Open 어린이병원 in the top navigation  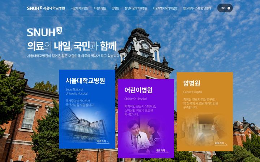(x=100, y=8)
